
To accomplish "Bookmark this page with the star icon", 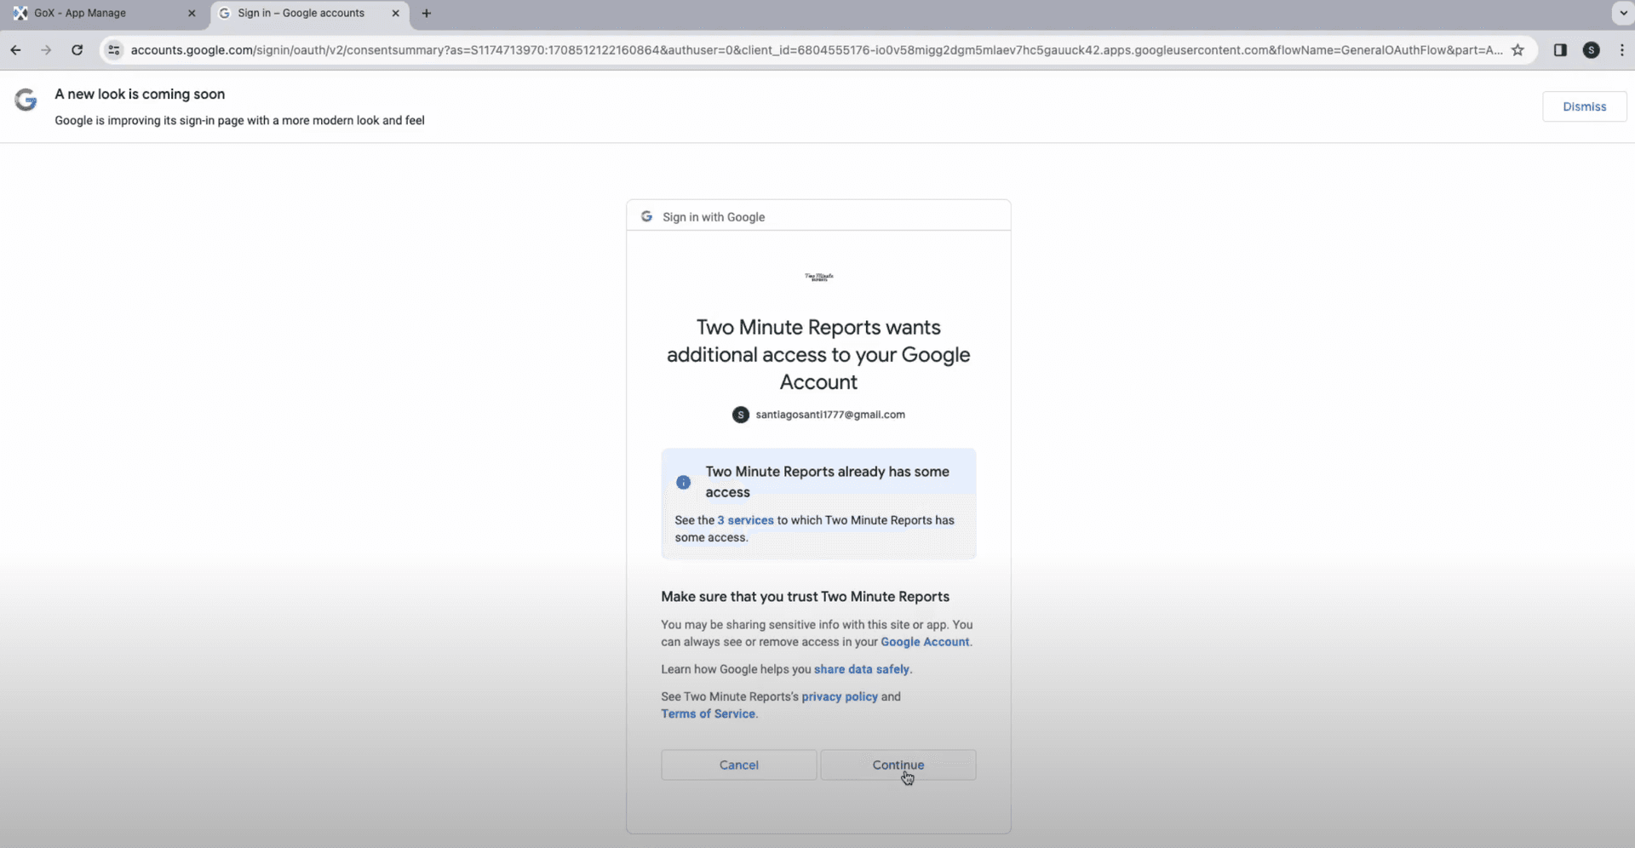I will pyautogui.click(x=1517, y=50).
